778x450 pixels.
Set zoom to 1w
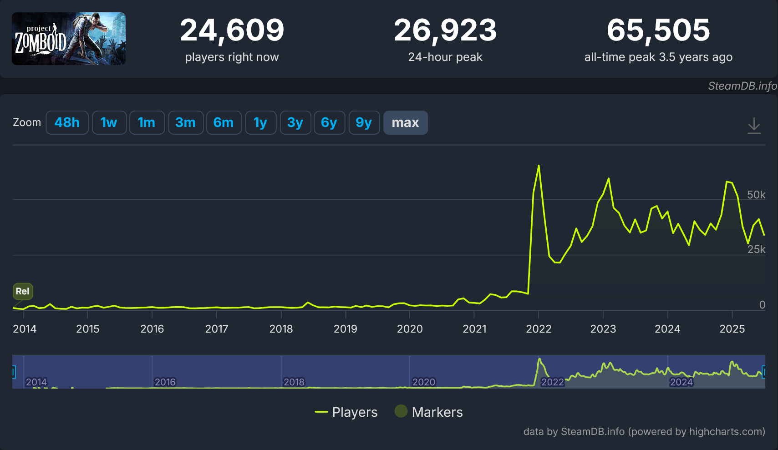point(109,122)
